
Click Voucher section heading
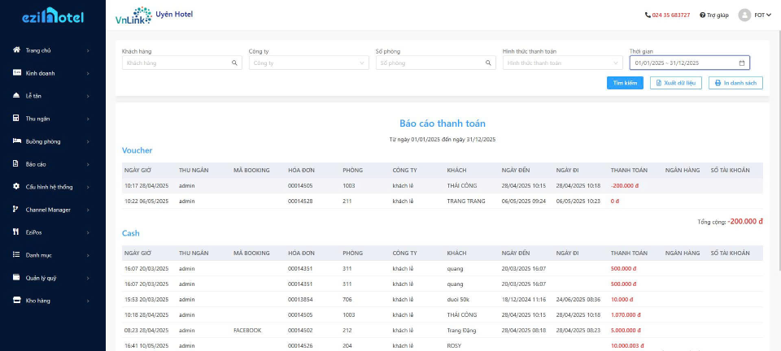[x=137, y=150]
